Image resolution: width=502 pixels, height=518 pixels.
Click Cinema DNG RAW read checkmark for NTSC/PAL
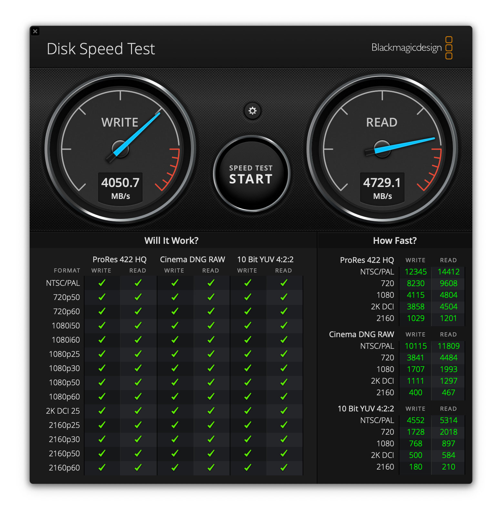point(211,283)
